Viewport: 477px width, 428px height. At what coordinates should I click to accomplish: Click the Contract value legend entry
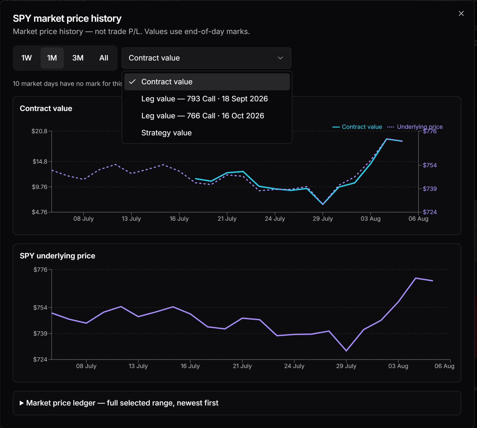pyautogui.click(x=357, y=127)
